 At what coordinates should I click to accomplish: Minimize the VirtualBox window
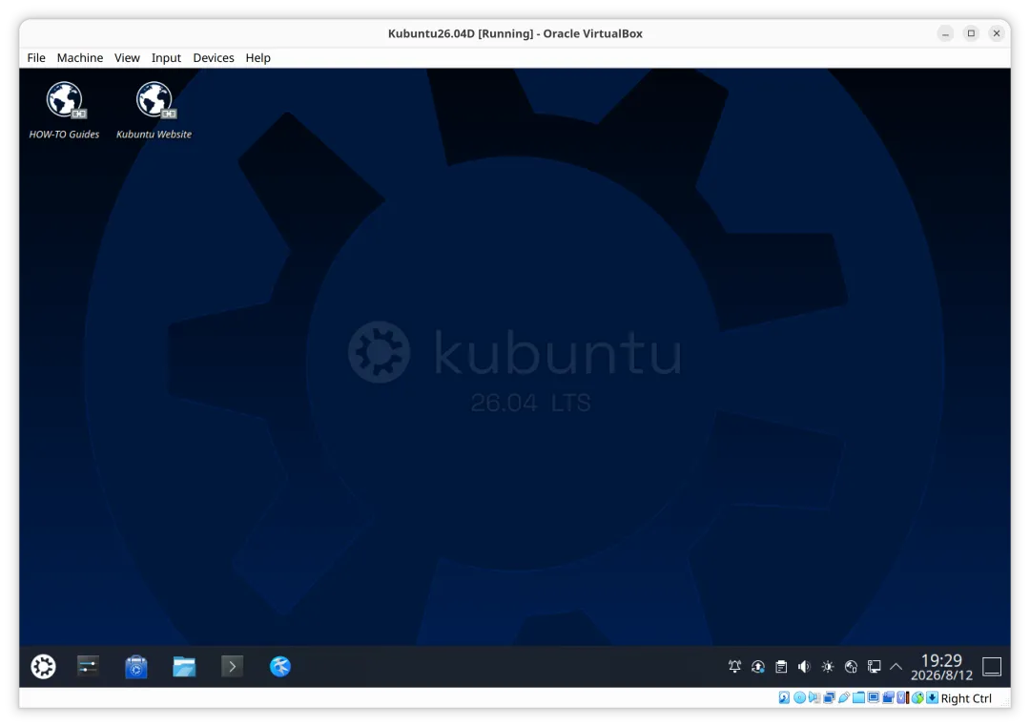[x=945, y=32]
